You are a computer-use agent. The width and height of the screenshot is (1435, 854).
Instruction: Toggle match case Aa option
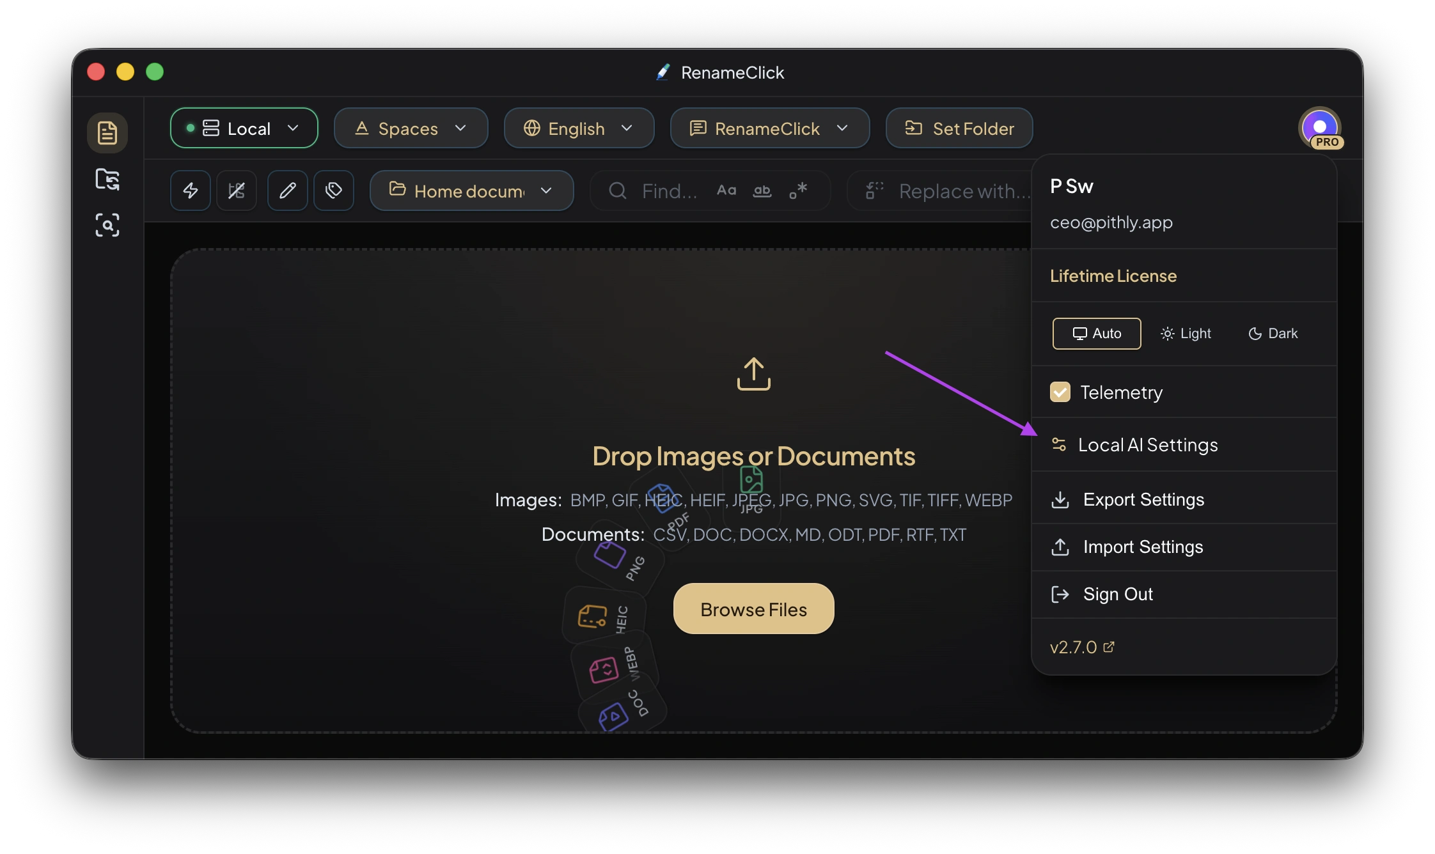pyautogui.click(x=726, y=190)
